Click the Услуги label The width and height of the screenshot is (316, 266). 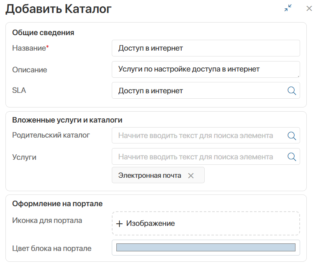(24, 157)
